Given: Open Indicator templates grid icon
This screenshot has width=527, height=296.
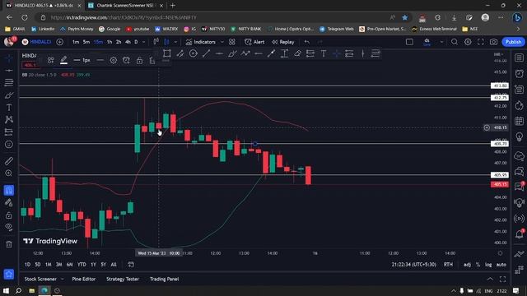Looking at the screenshot, I should (x=232, y=42).
